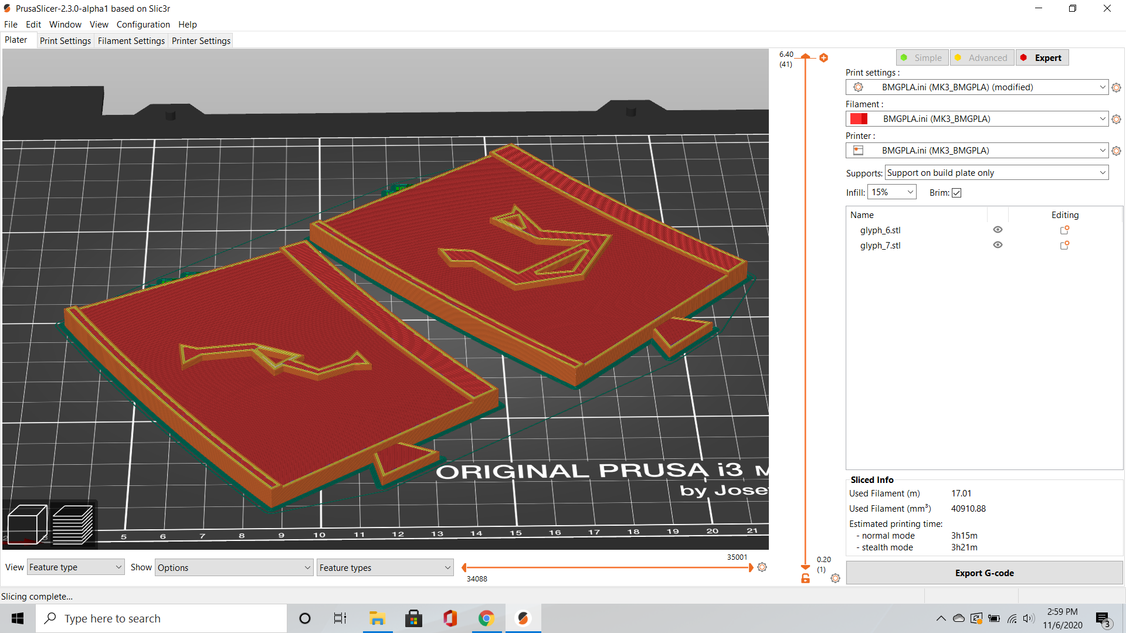Open Google Chrome from the taskbar
The image size is (1126, 633).
click(x=486, y=618)
